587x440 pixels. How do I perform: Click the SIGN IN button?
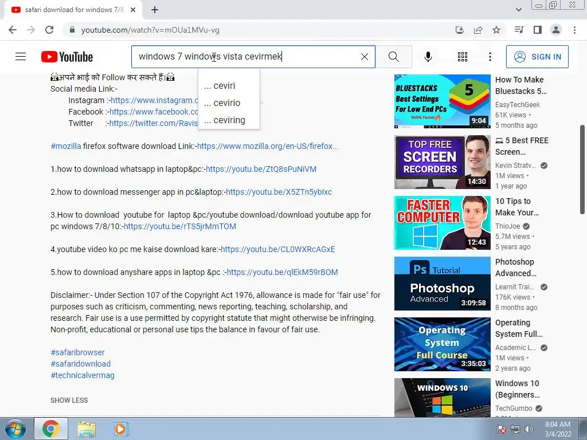coord(537,57)
